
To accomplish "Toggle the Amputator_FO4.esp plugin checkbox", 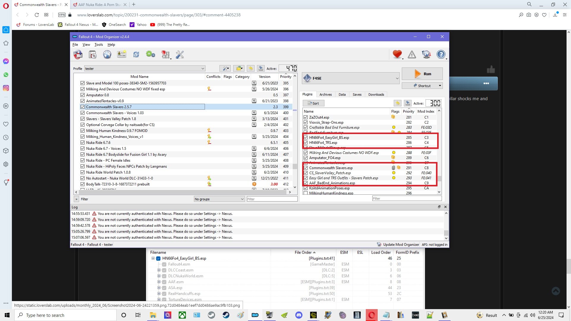I will coord(305,158).
